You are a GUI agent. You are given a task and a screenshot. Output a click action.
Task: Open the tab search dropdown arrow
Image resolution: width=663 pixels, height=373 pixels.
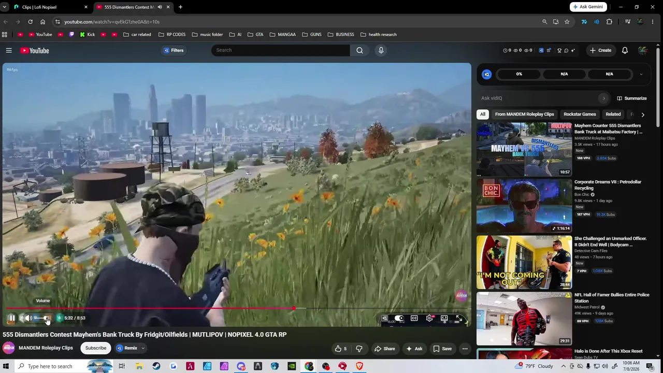(4, 7)
